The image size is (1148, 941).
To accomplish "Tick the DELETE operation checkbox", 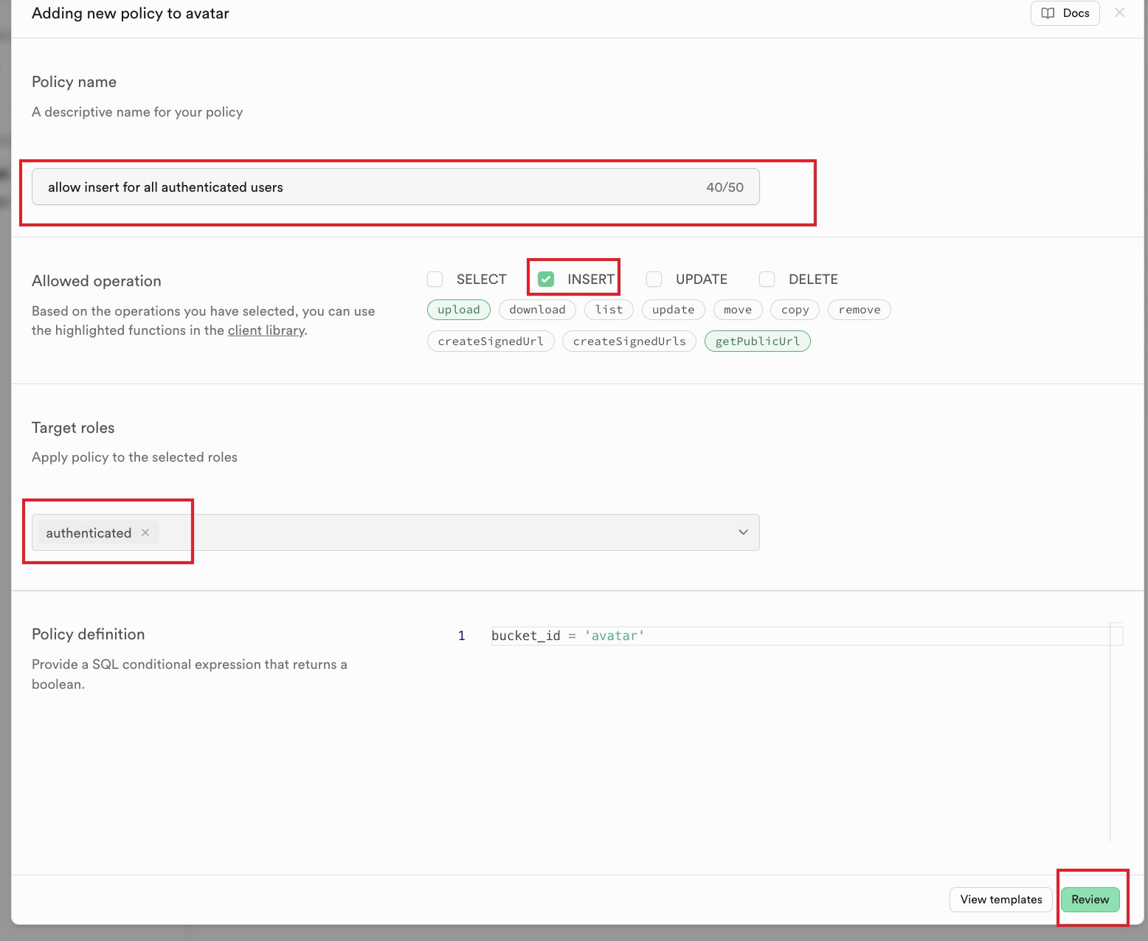I will click(x=767, y=279).
